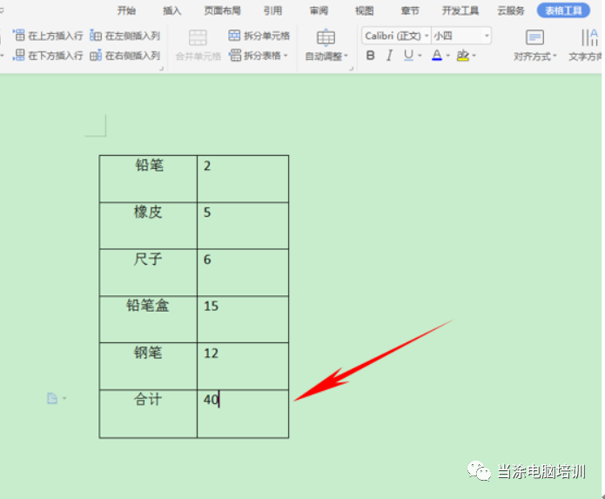Open the rows-and-columns dialog launcher

coord(162,69)
